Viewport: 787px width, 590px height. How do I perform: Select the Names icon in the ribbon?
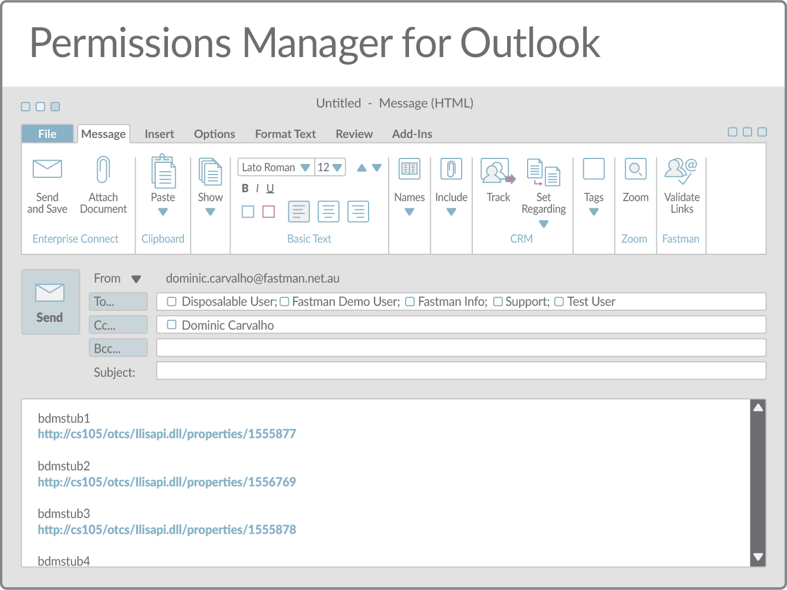409,168
